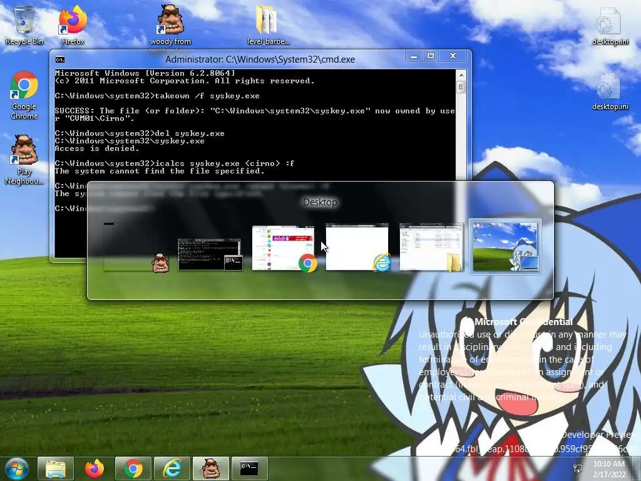The width and height of the screenshot is (641, 481).
Task: Click the cmd scrollbar up arrow
Action: [x=461, y=75]
